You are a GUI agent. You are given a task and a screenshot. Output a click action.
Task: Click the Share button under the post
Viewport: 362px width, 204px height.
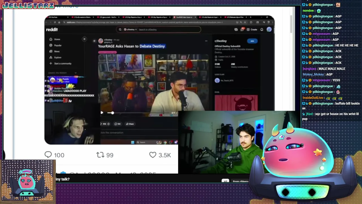[x=130, y=124]
